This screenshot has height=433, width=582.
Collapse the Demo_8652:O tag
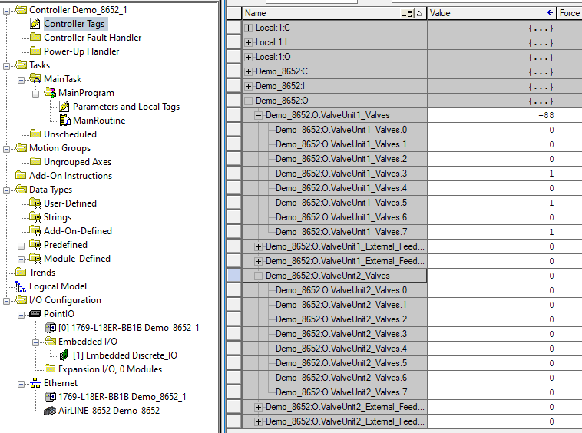tap(248, 101)
